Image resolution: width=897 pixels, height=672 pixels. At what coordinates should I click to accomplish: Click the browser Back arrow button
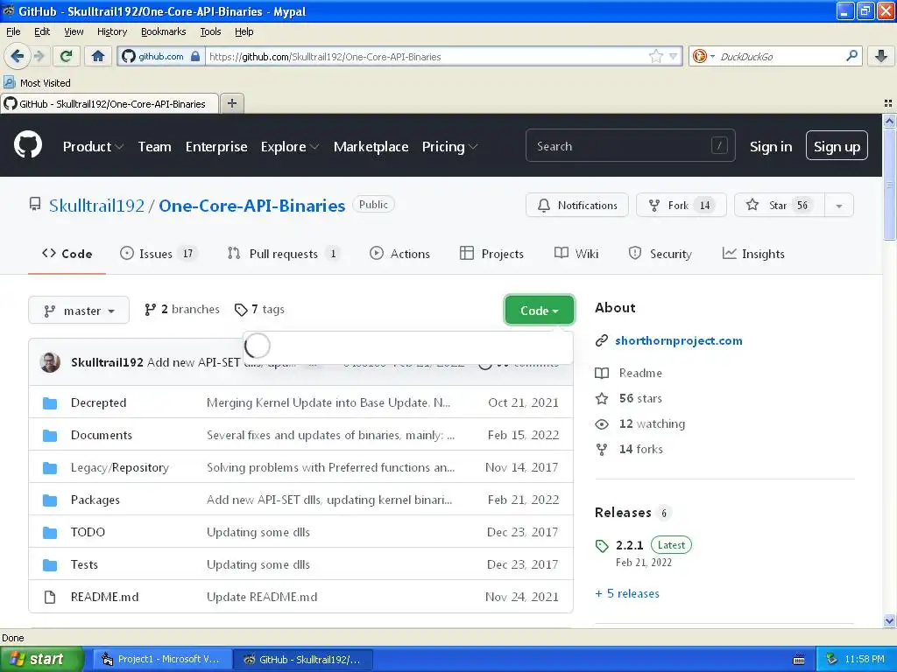click(17, 56)
